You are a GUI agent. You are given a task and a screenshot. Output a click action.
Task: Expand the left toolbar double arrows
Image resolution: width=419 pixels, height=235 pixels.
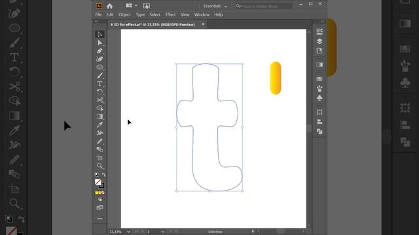[96, 22]
